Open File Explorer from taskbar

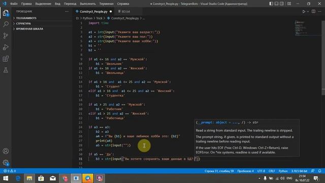click(29, 178)
